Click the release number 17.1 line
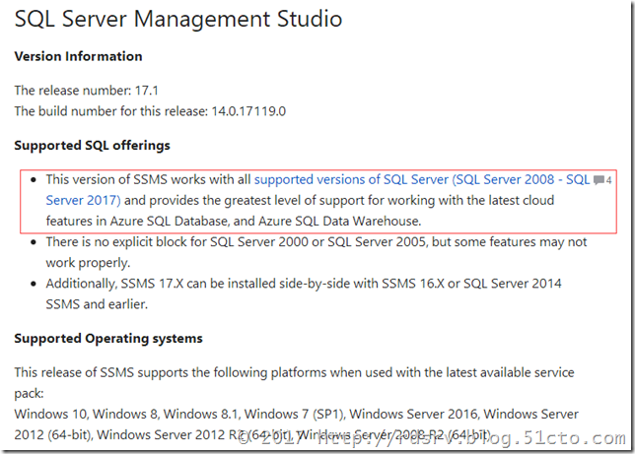This screenshot has height=454, width=635. [x=86, y=91]
